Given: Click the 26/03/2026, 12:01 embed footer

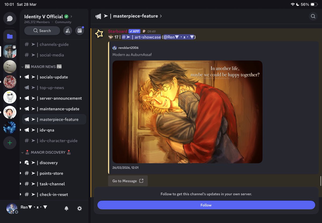Looking at the screenshot, I should 126,168.
